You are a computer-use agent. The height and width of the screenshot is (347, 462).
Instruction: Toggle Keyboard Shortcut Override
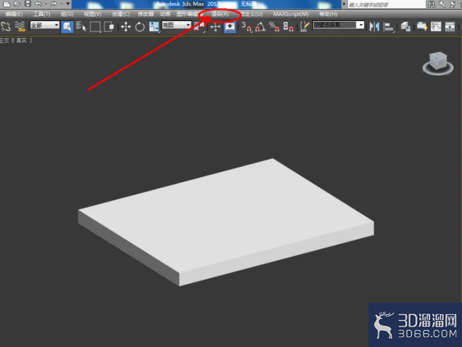230,27
